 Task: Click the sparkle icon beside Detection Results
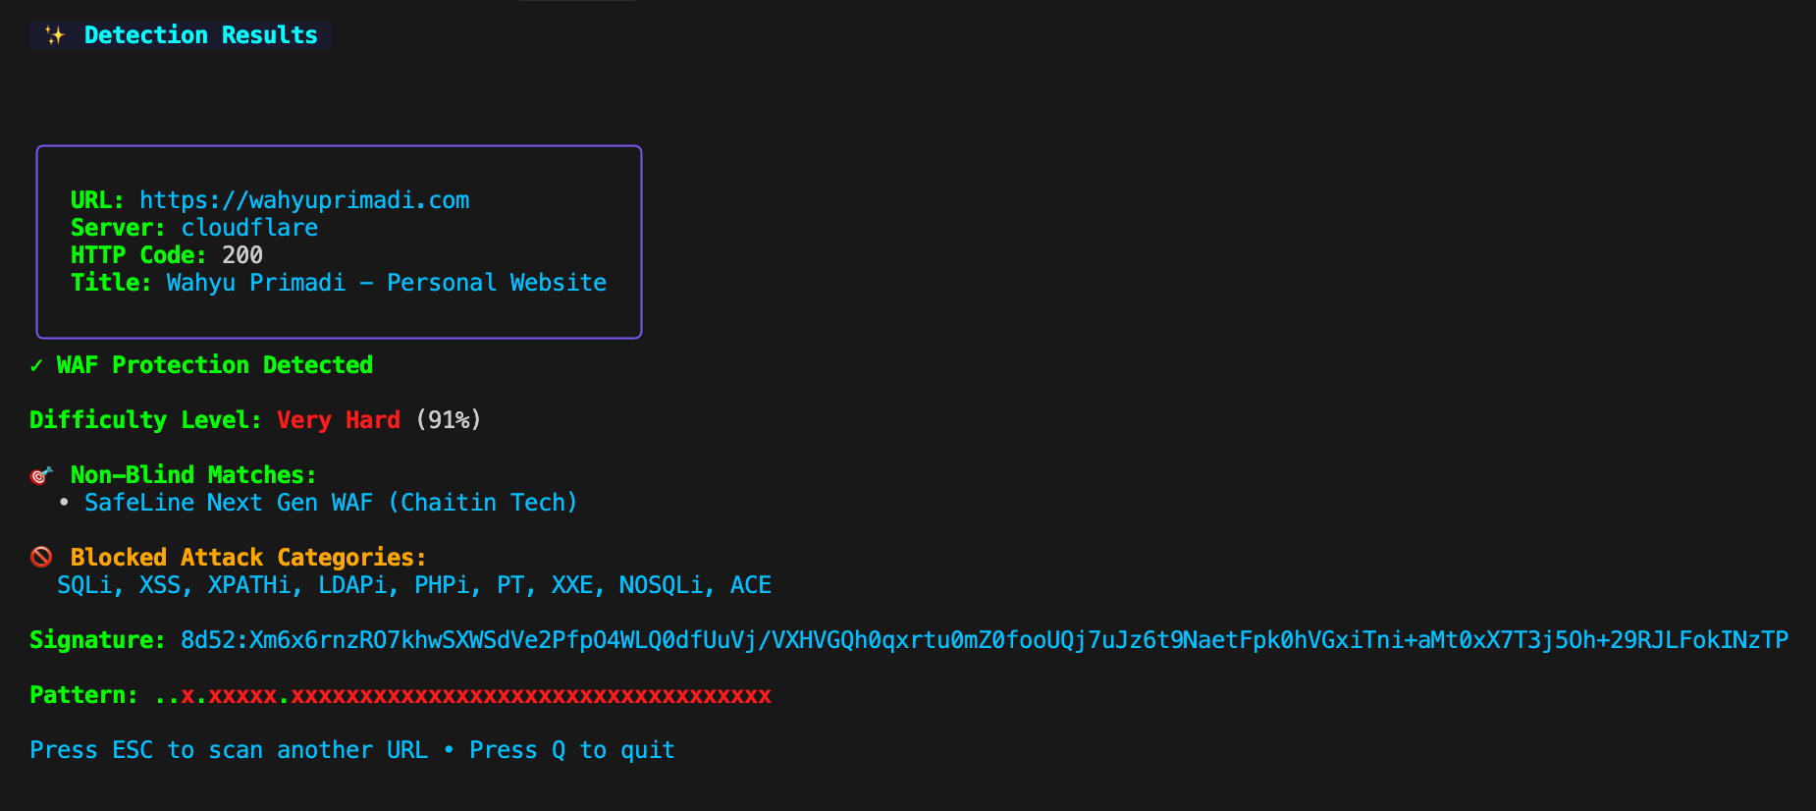(55, 35)
